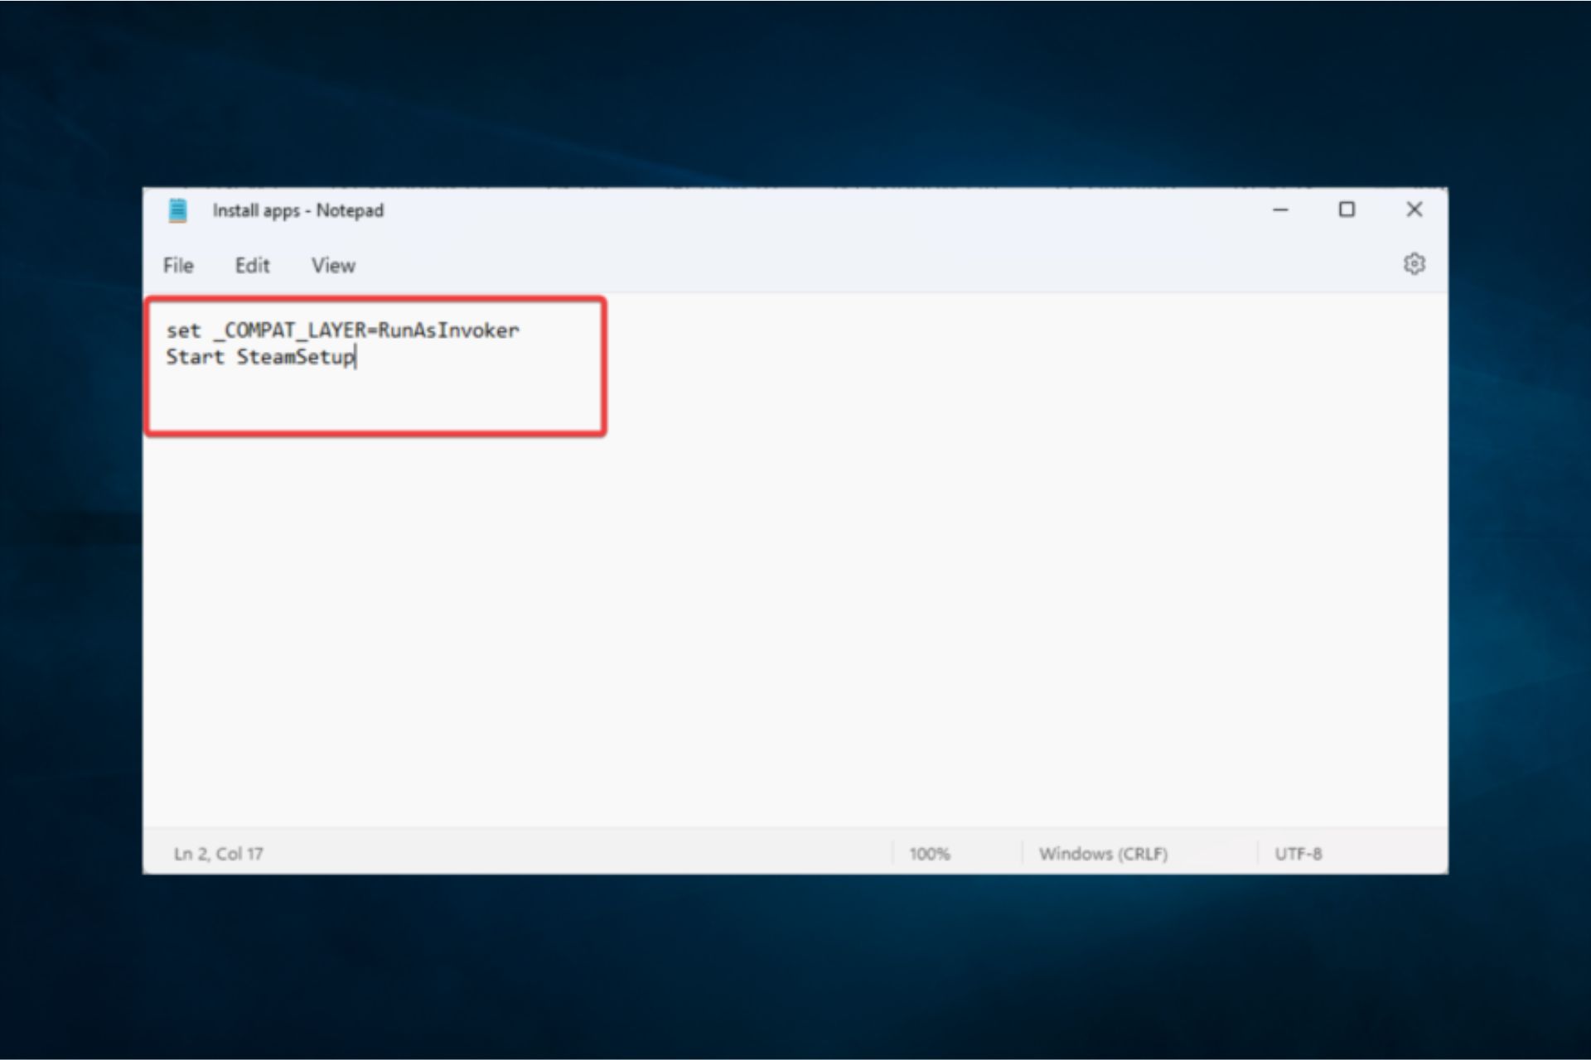Open Notepad settings gear icon
1591x1060 pixels.
point(1414,263)
